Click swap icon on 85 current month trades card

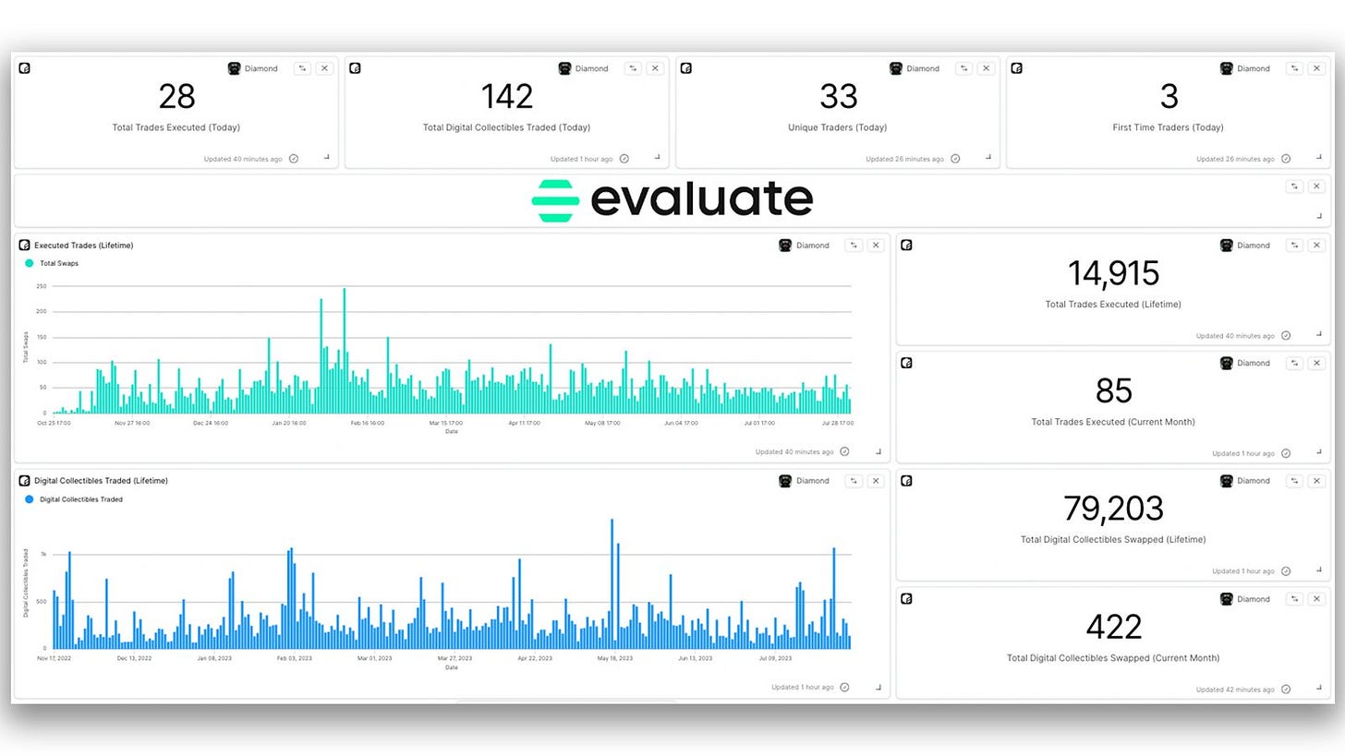click(x=1295, y=363)
